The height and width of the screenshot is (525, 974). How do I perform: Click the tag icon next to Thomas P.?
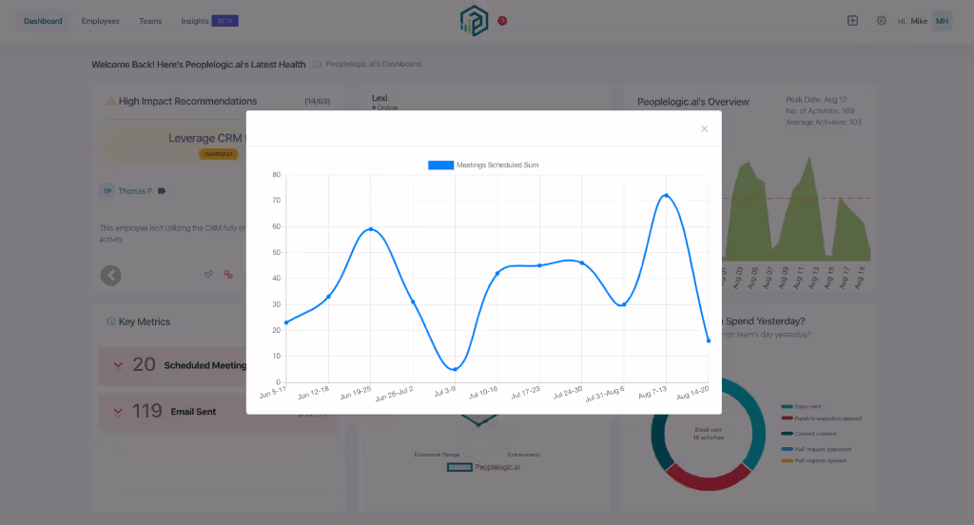(x=162, y=191)
